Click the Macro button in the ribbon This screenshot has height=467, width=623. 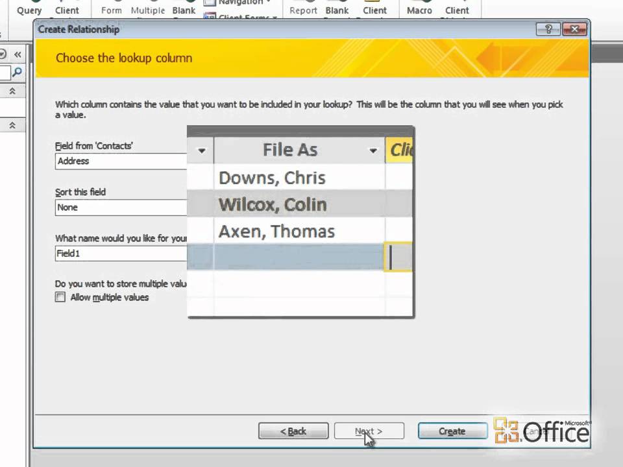(419, 10)
